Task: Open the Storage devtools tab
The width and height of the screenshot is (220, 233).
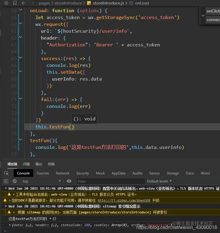Action: pyautogui.click(x=173, y=173)
